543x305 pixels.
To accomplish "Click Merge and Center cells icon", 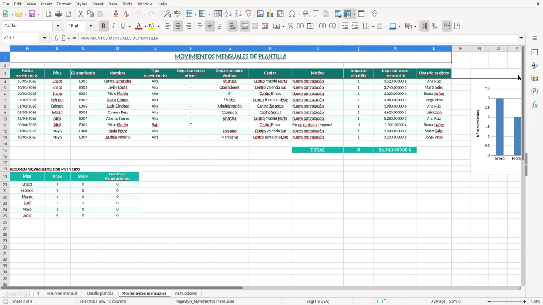I will point(245,26).
